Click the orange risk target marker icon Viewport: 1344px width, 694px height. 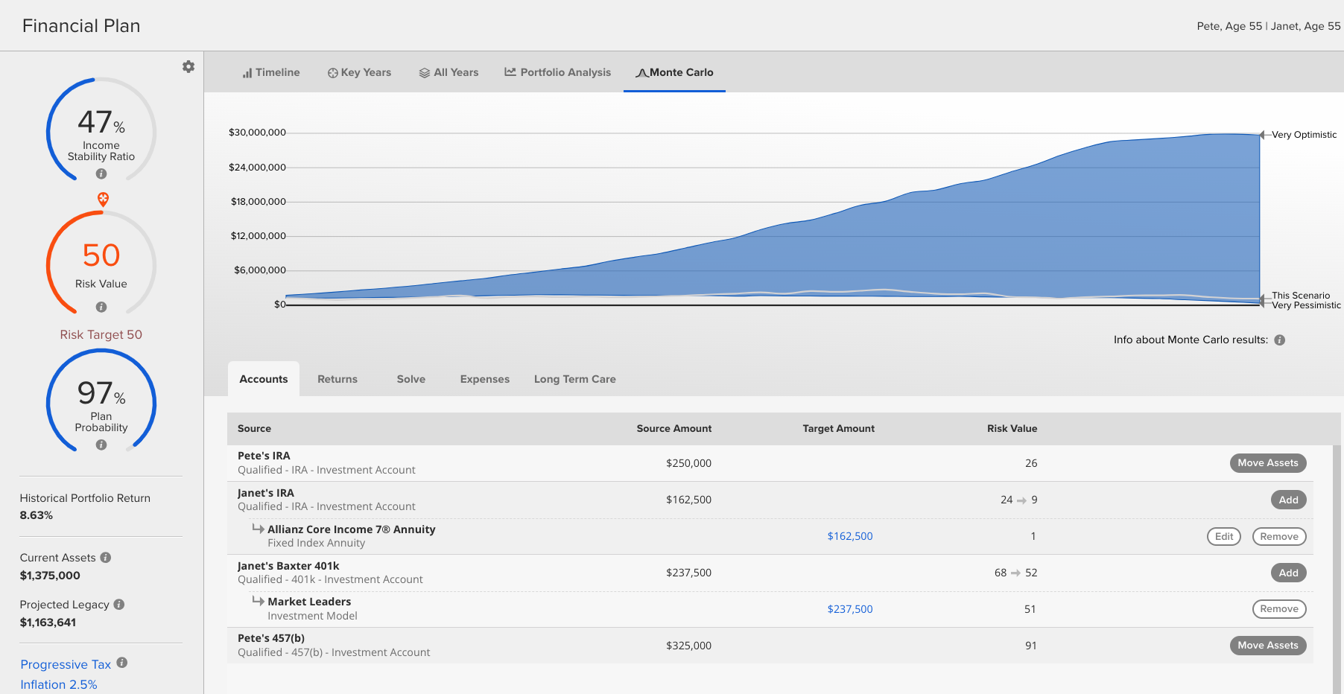[x=104, y=199]
